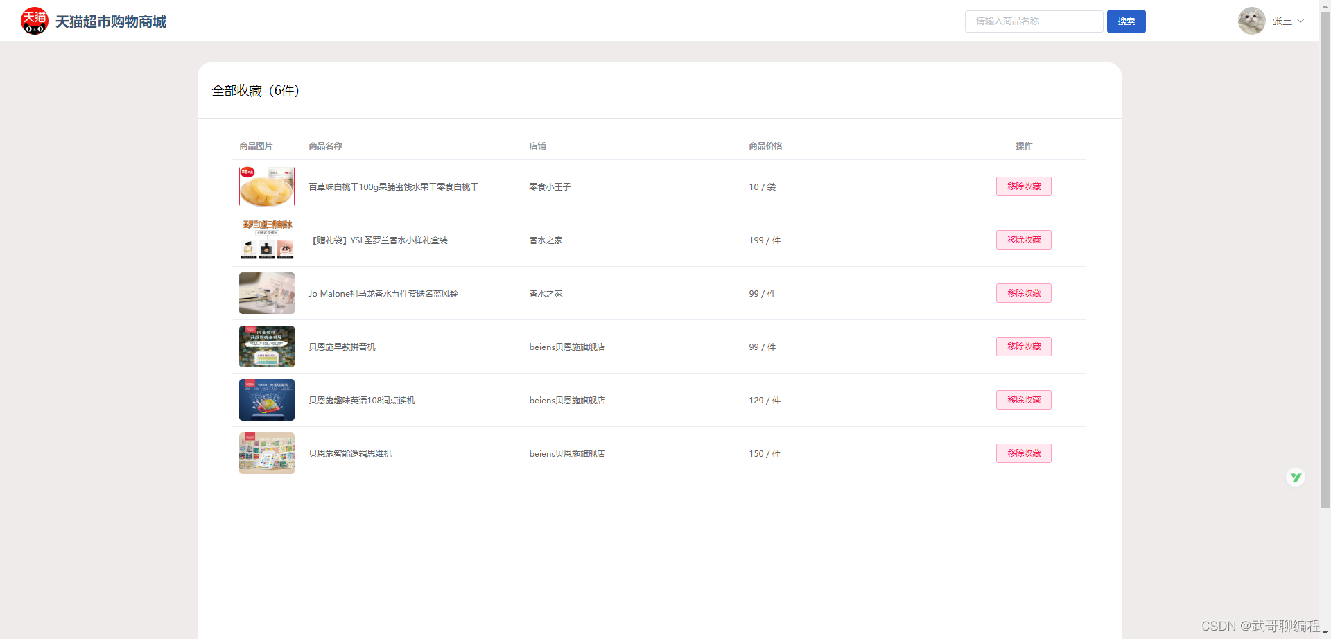Remove Jo Malone祖马龙香水套装 from favorites
The image size is (1331, 639).
(x=1023, y=292)
